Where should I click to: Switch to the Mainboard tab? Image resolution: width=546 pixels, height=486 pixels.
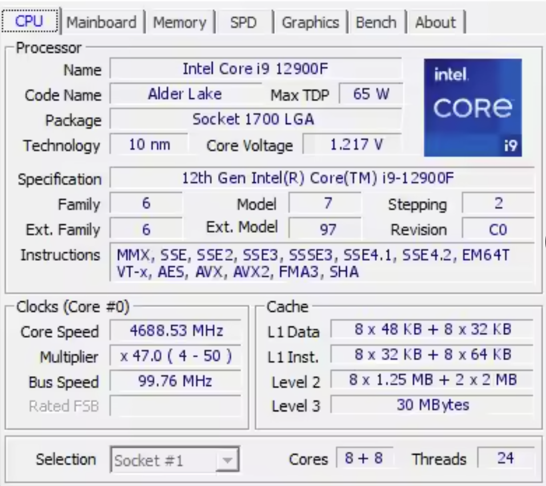pyautogui.click(x=102, y=23)
